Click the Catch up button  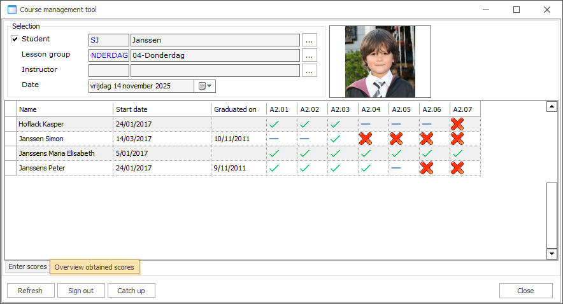(x=131, y=291)
